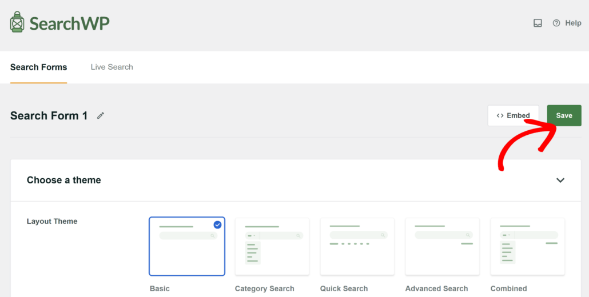Click the green Save button
The image size is (589, 297).
[x=564, y=115]
